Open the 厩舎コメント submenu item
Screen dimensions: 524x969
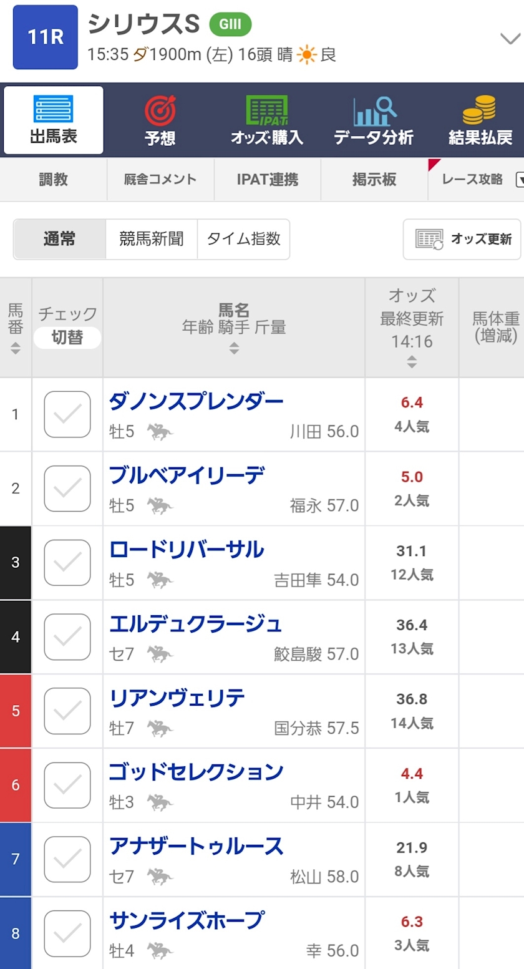[x=160, y=180]
